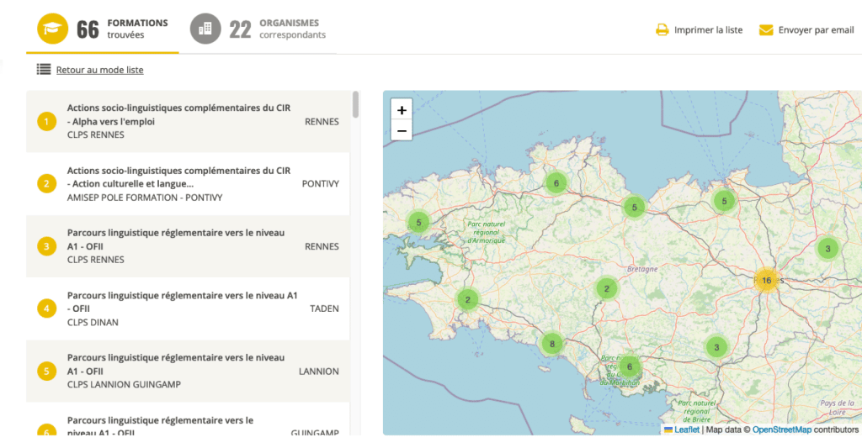
Task: Click the yellow number 1 badge
Action: point(47,121)
